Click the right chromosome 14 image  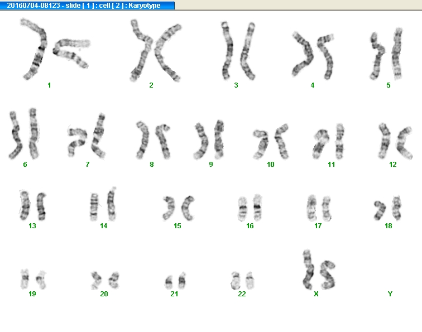pyautogui.click(x=112, y=204)
